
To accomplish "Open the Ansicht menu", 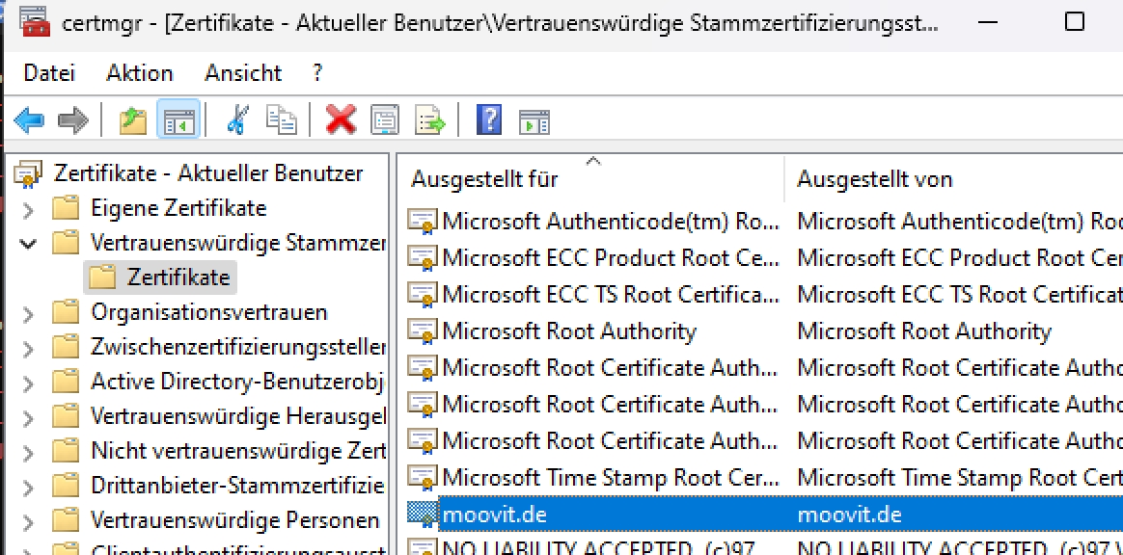I will pyautogui.click(x=243, y=73).
